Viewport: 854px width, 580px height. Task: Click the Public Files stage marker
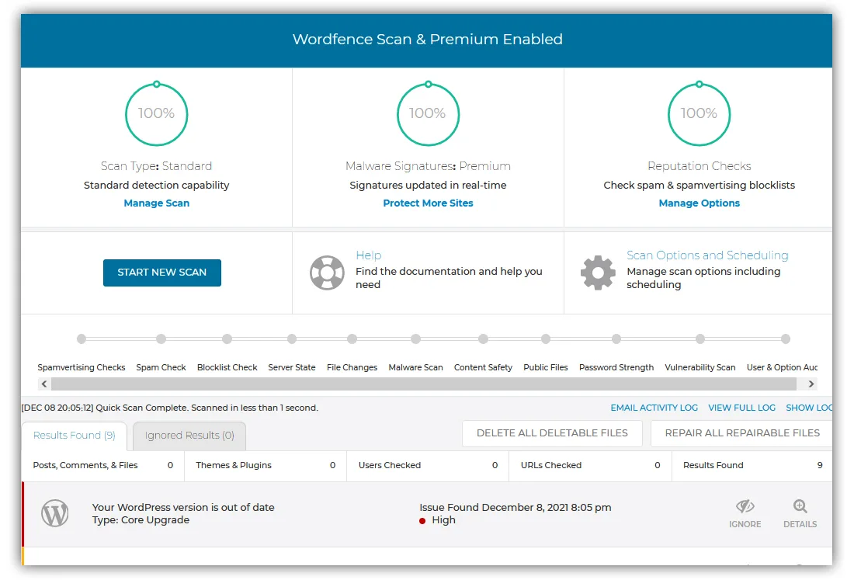(546, 339)
